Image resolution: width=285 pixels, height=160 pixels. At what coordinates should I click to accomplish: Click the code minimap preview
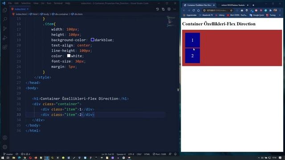pyautogui.click(x=171, y=21)
